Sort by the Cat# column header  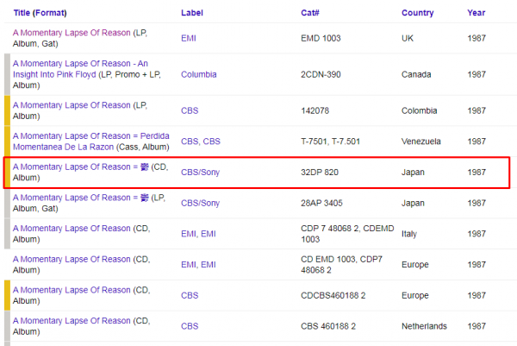(x=310, y=13)
